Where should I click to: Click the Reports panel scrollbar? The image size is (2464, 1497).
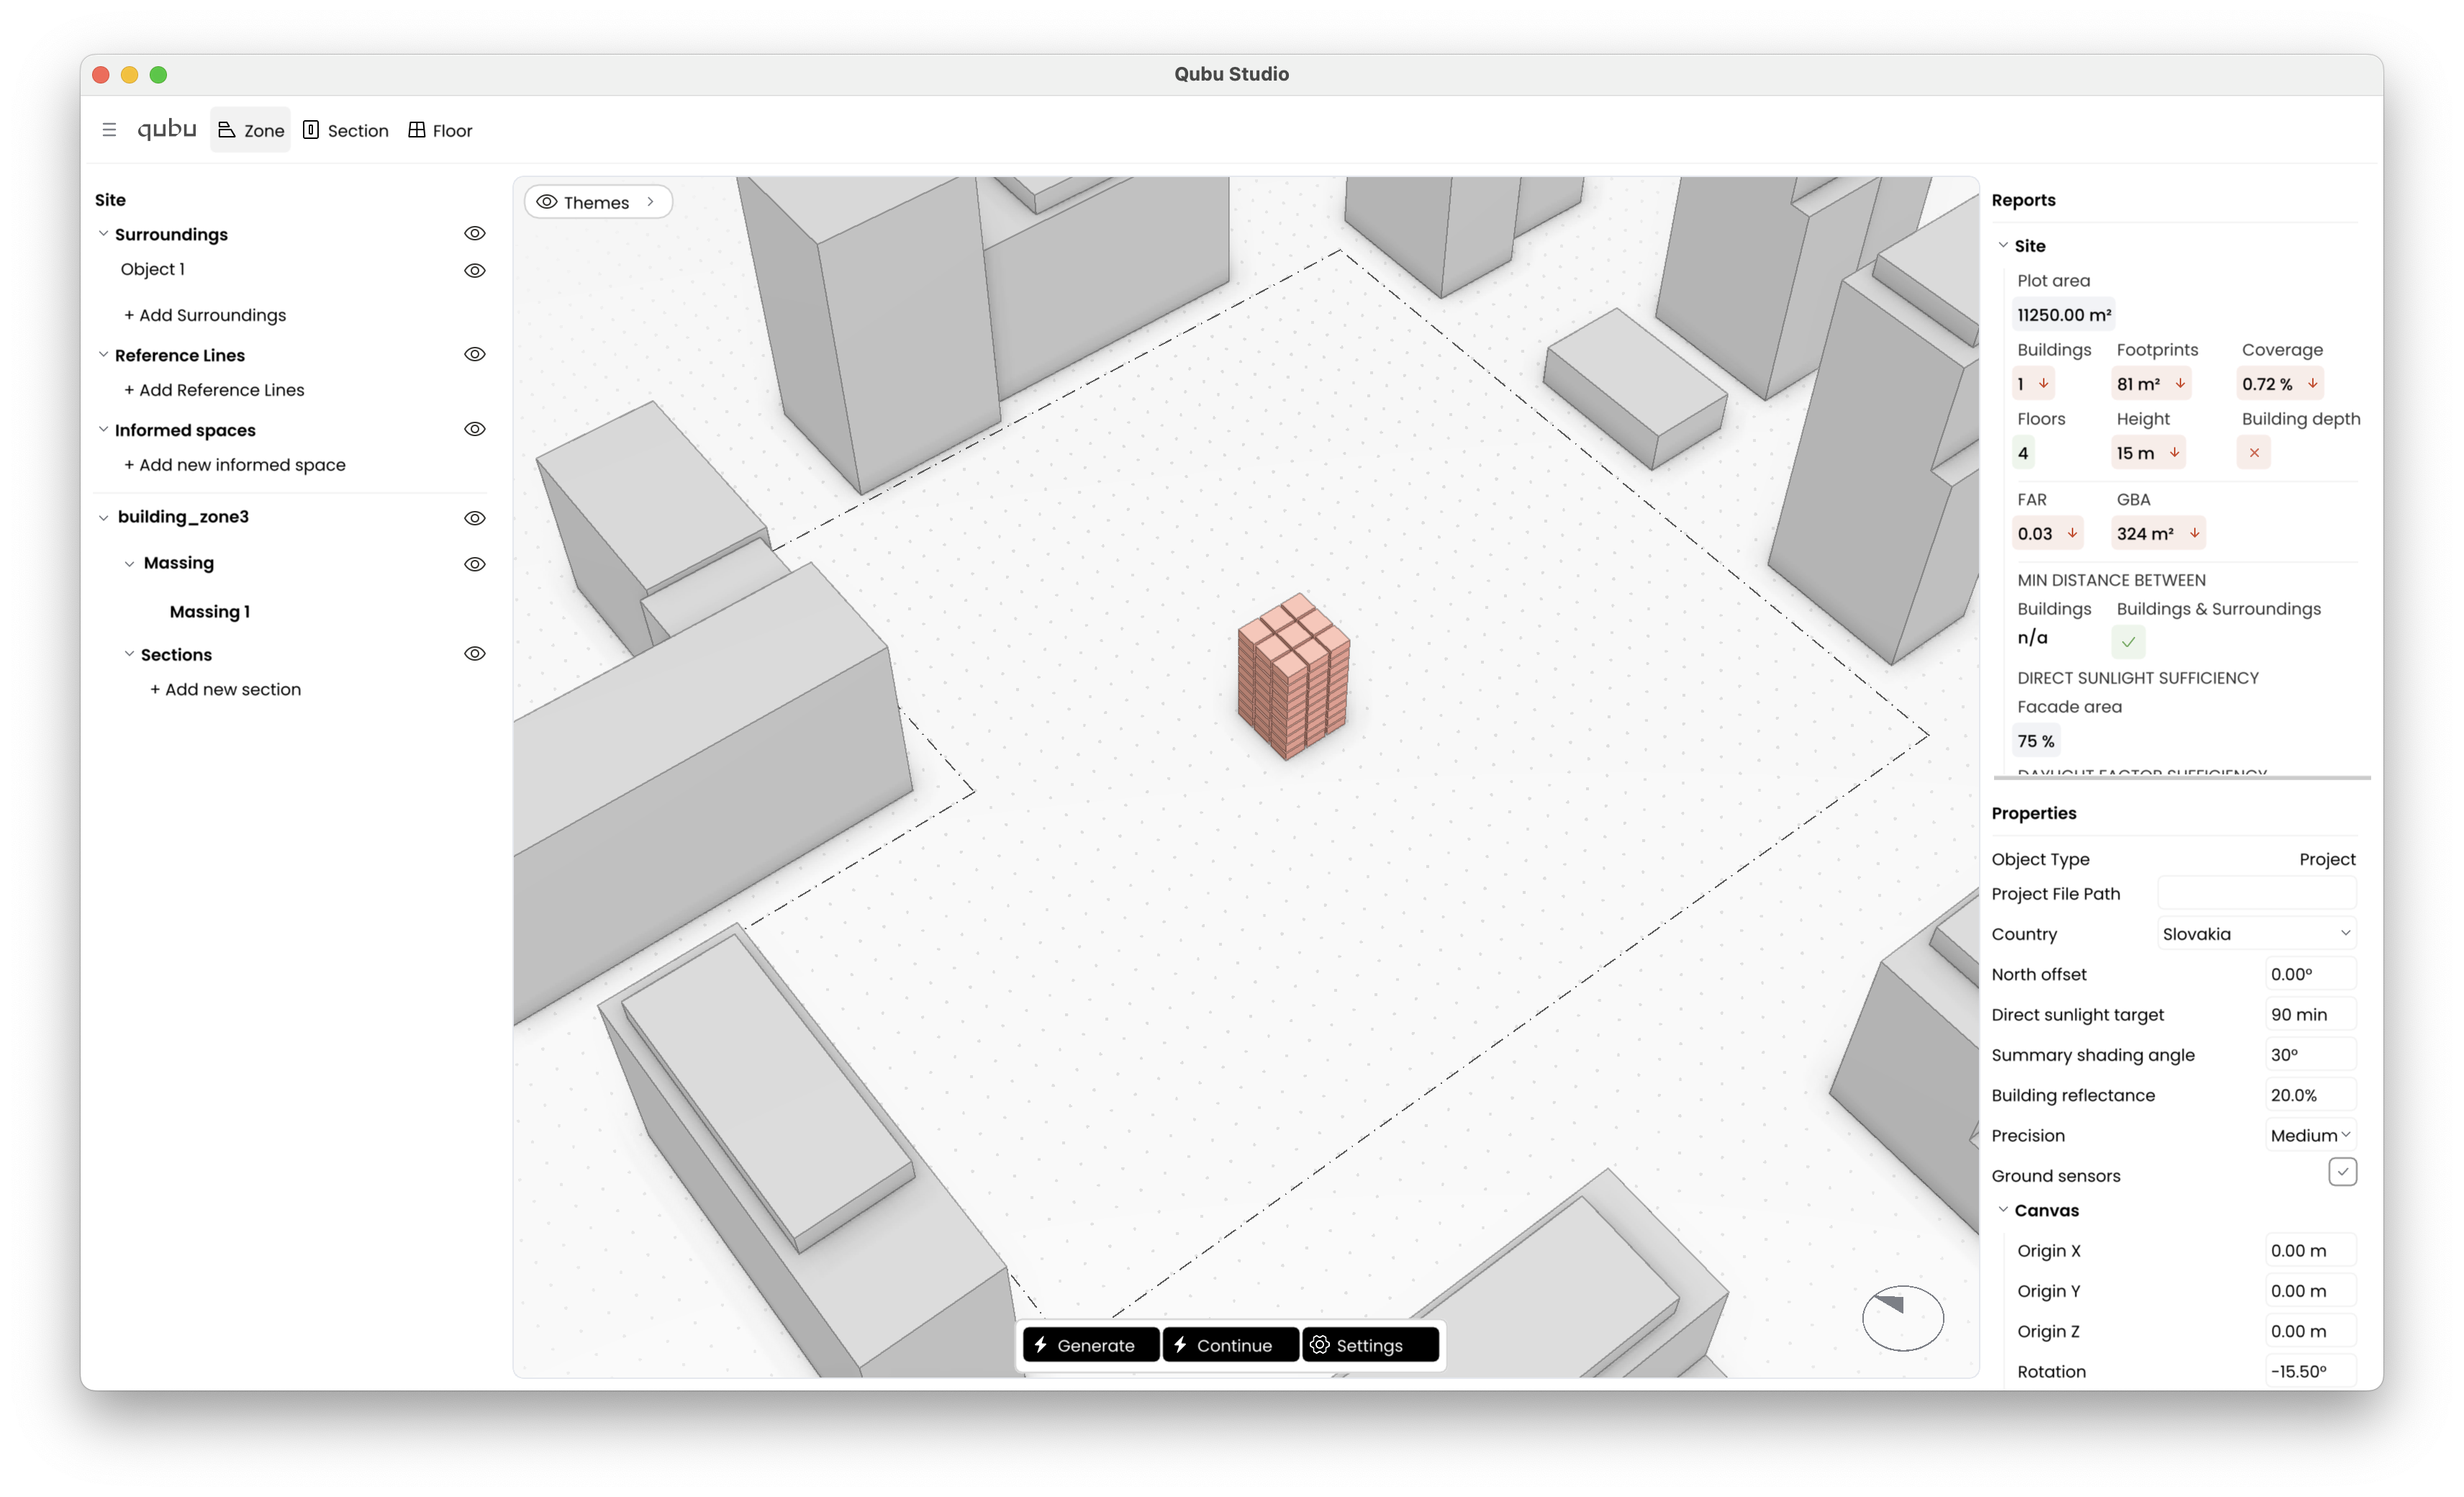tap(2182, 777)
